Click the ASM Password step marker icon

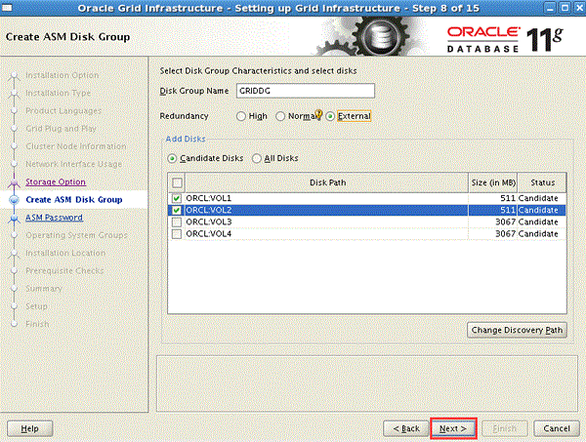coord(15,218)
